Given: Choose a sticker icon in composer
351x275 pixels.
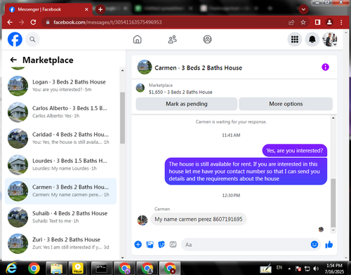Looking at the screenshot, I should [161, 245].
